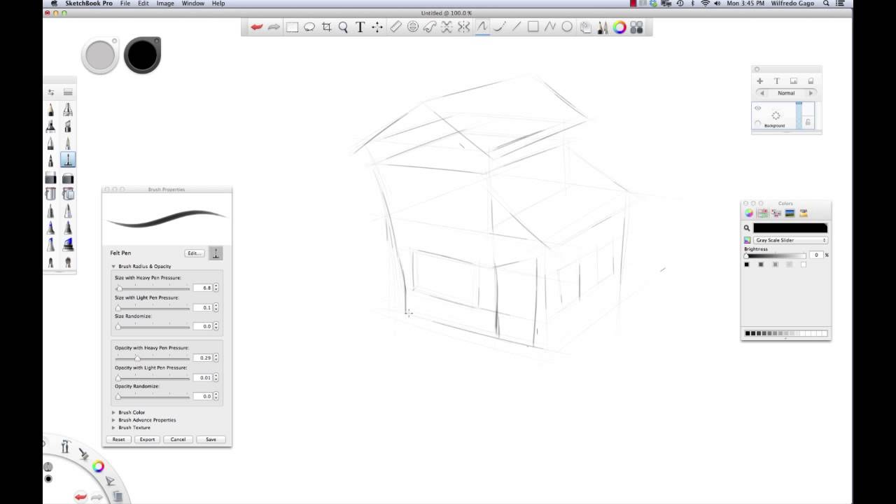The image size is (896, 504).
Task: Enable the French curve tool
Action: point(429,27)
